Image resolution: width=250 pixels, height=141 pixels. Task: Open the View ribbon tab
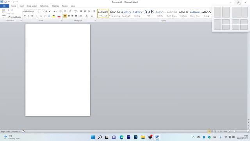coord(73,6)
